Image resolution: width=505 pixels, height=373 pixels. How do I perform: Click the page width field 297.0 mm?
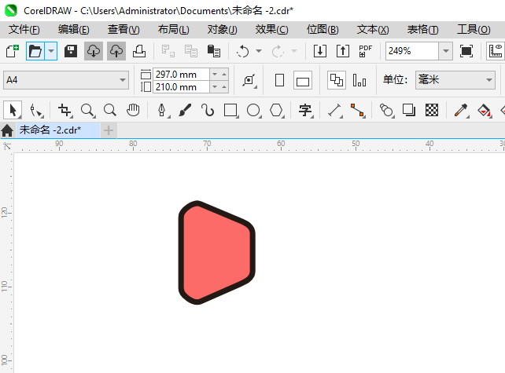tap(181, 75)
